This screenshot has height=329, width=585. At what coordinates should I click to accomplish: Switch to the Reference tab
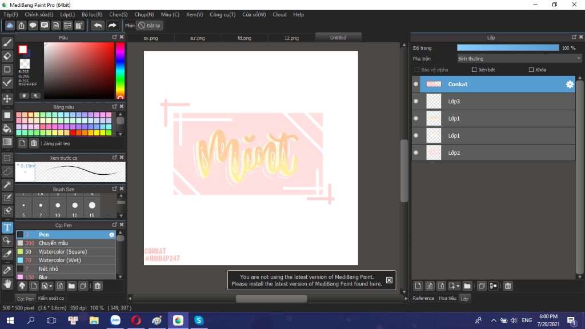click(423, 298)
